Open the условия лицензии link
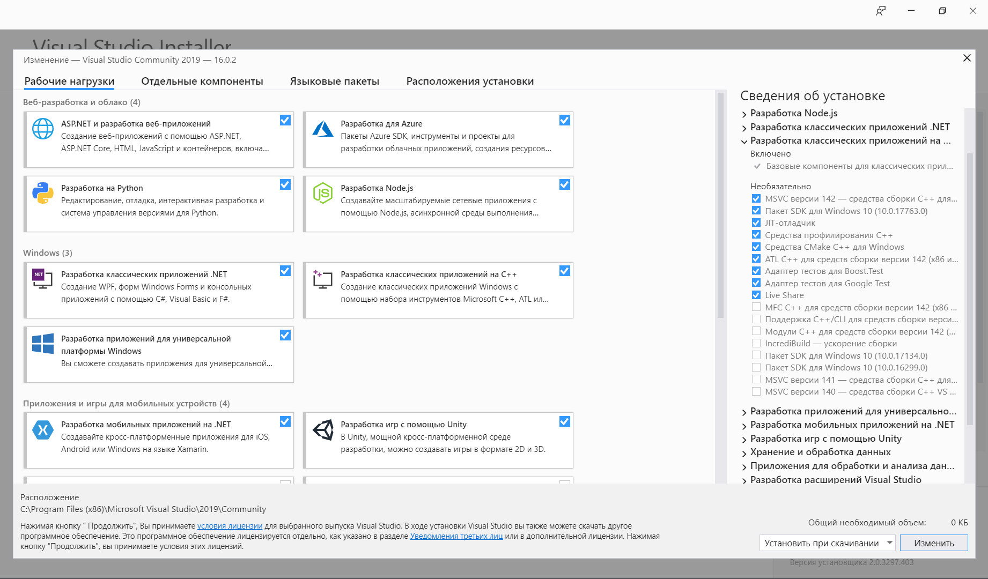Image resolution: width=988 pixels, height=579 pixels. 230,526
